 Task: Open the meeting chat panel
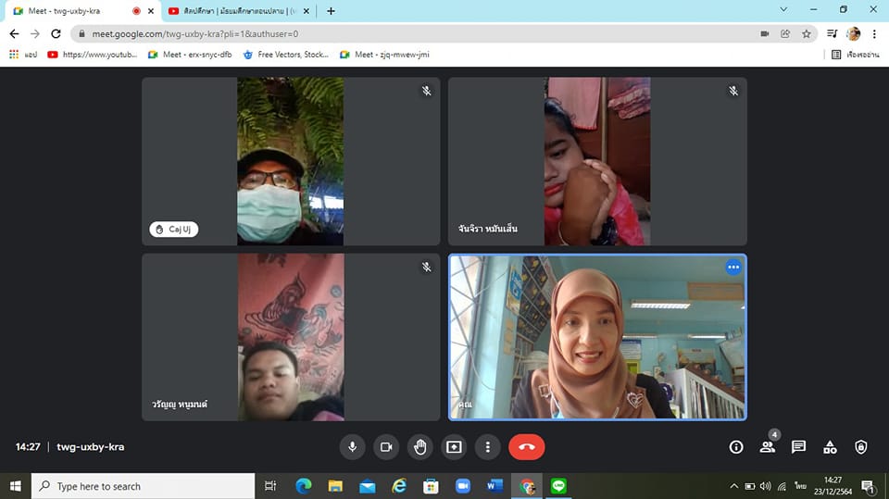pyautogui.click(x=798, y=447)
